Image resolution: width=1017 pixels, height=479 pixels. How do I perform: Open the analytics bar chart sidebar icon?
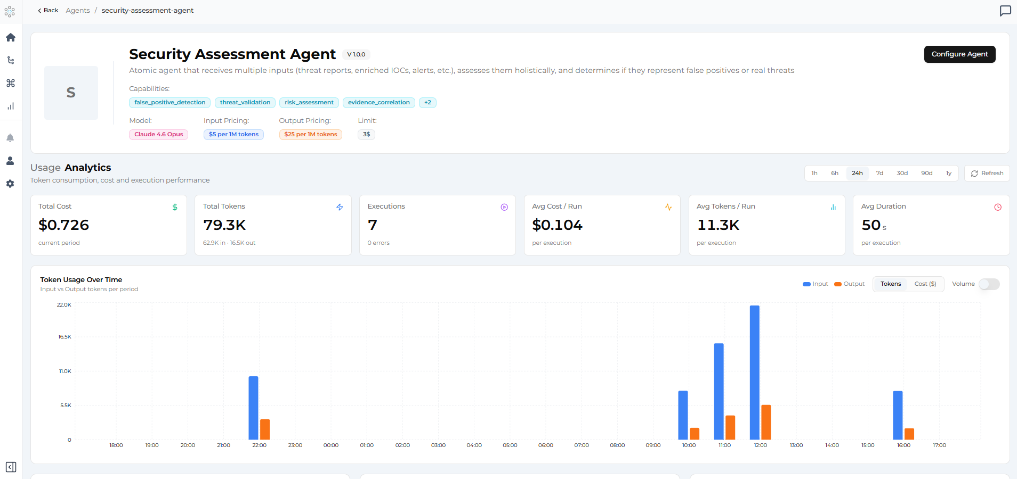coord(10,106)
